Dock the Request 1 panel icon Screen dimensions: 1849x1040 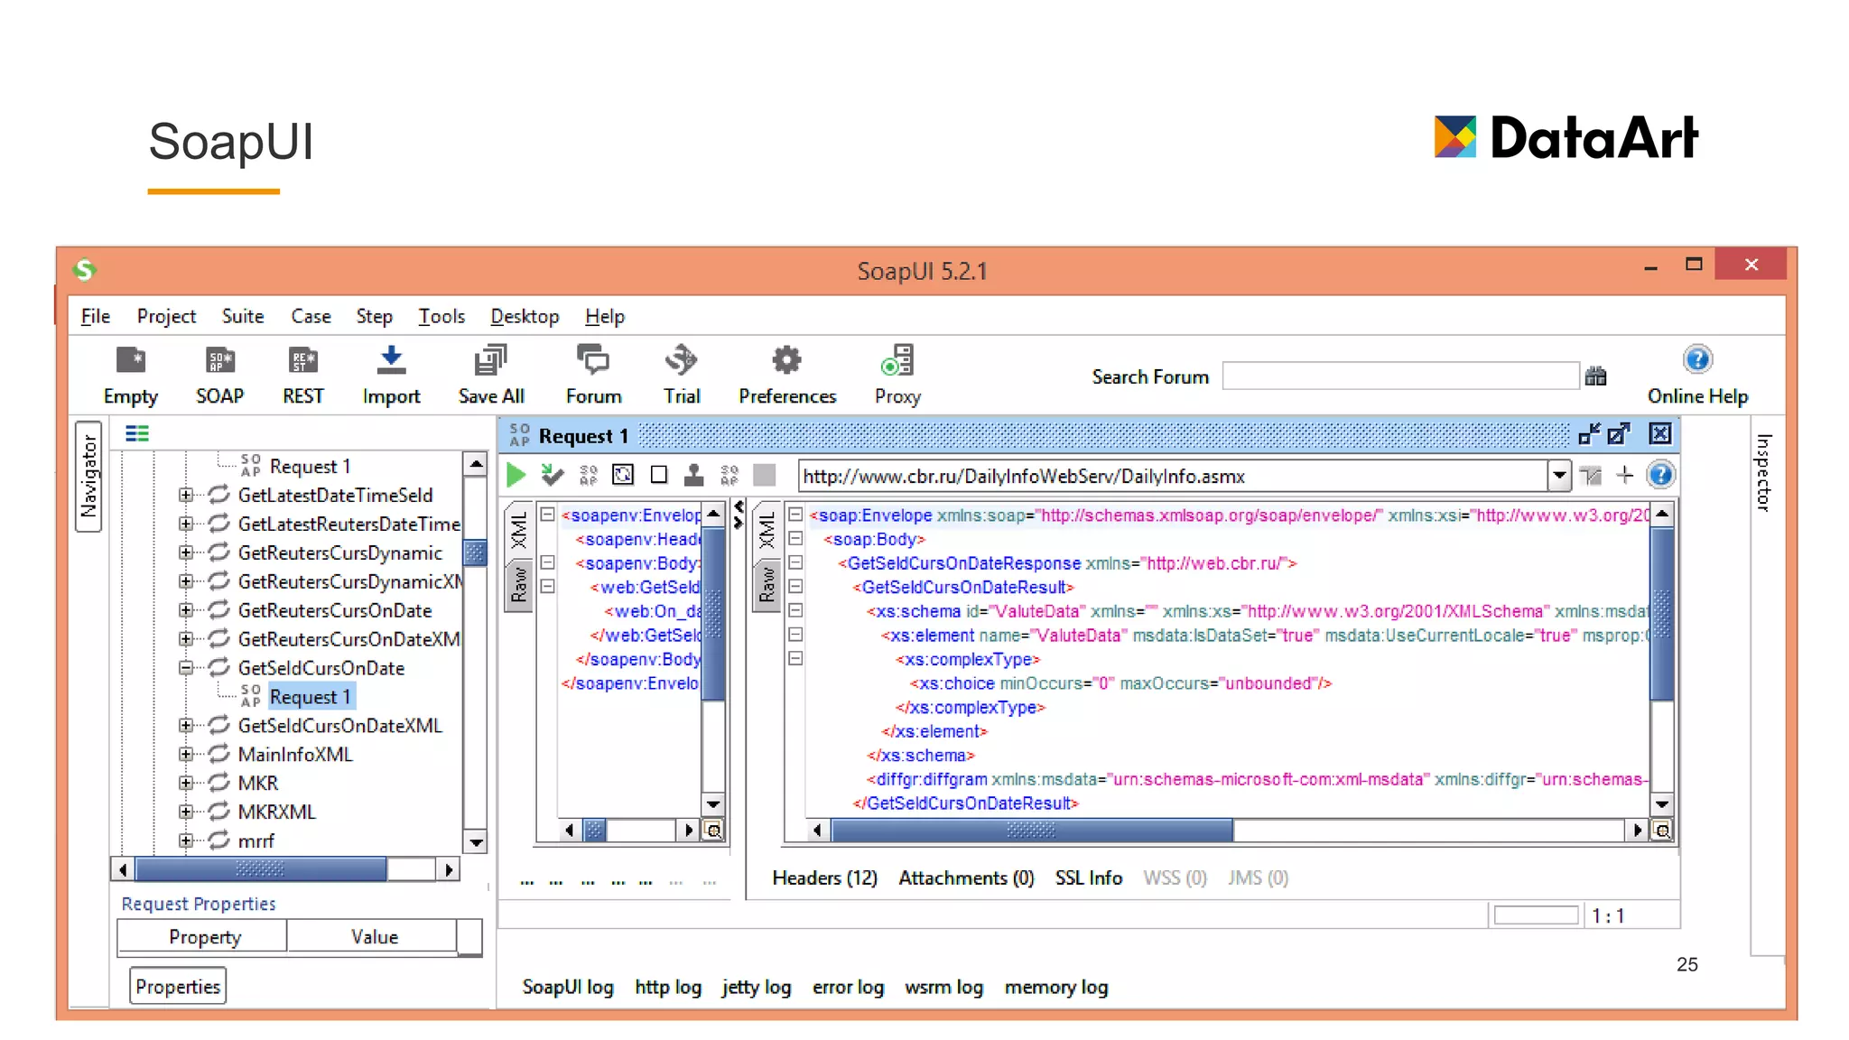1589,434
